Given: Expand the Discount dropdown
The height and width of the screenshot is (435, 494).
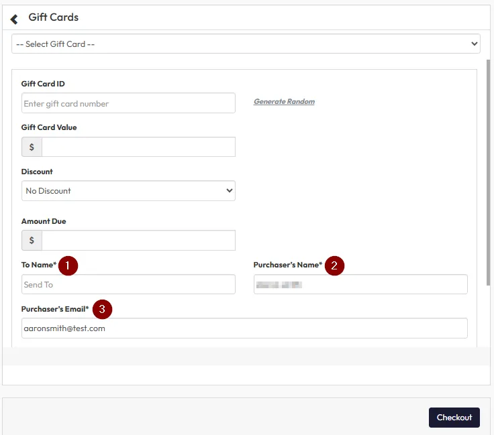Looking at the screenshot, I should 128,191.
